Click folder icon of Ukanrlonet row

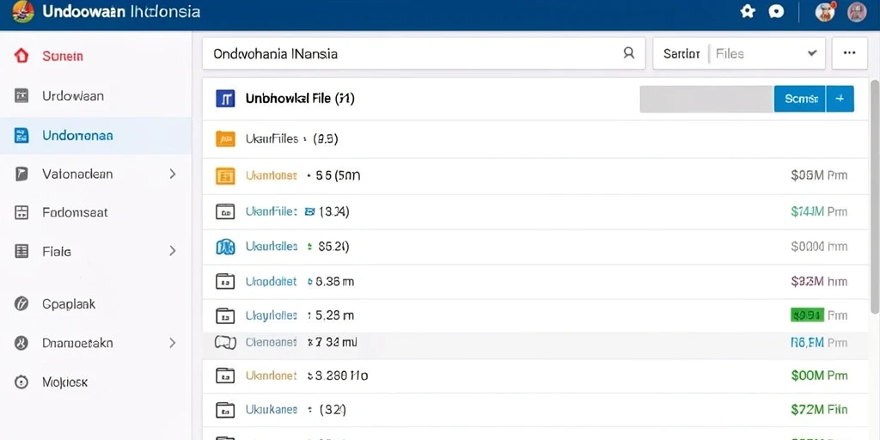click(224, 376)
